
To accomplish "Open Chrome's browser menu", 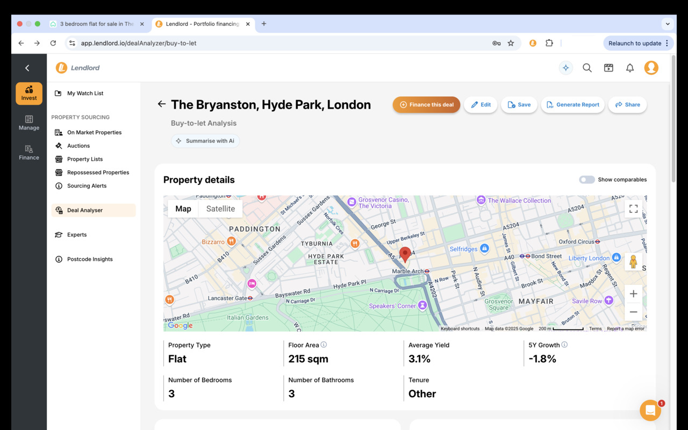I will pos(668,43).
